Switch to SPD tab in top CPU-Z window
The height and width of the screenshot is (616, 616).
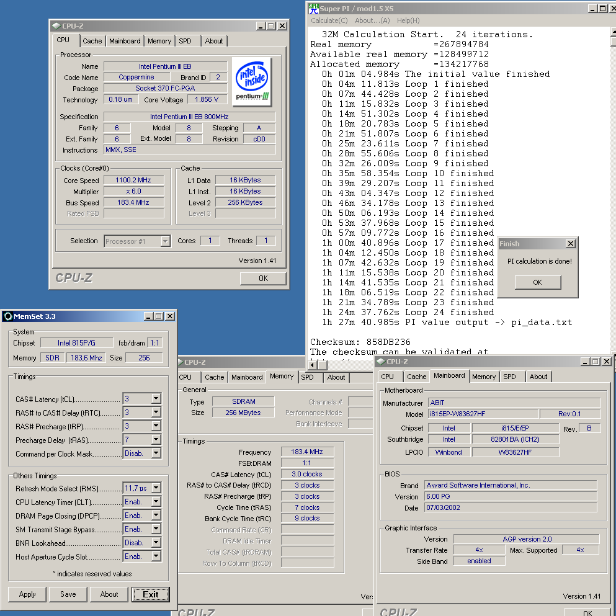click(185, 41)
